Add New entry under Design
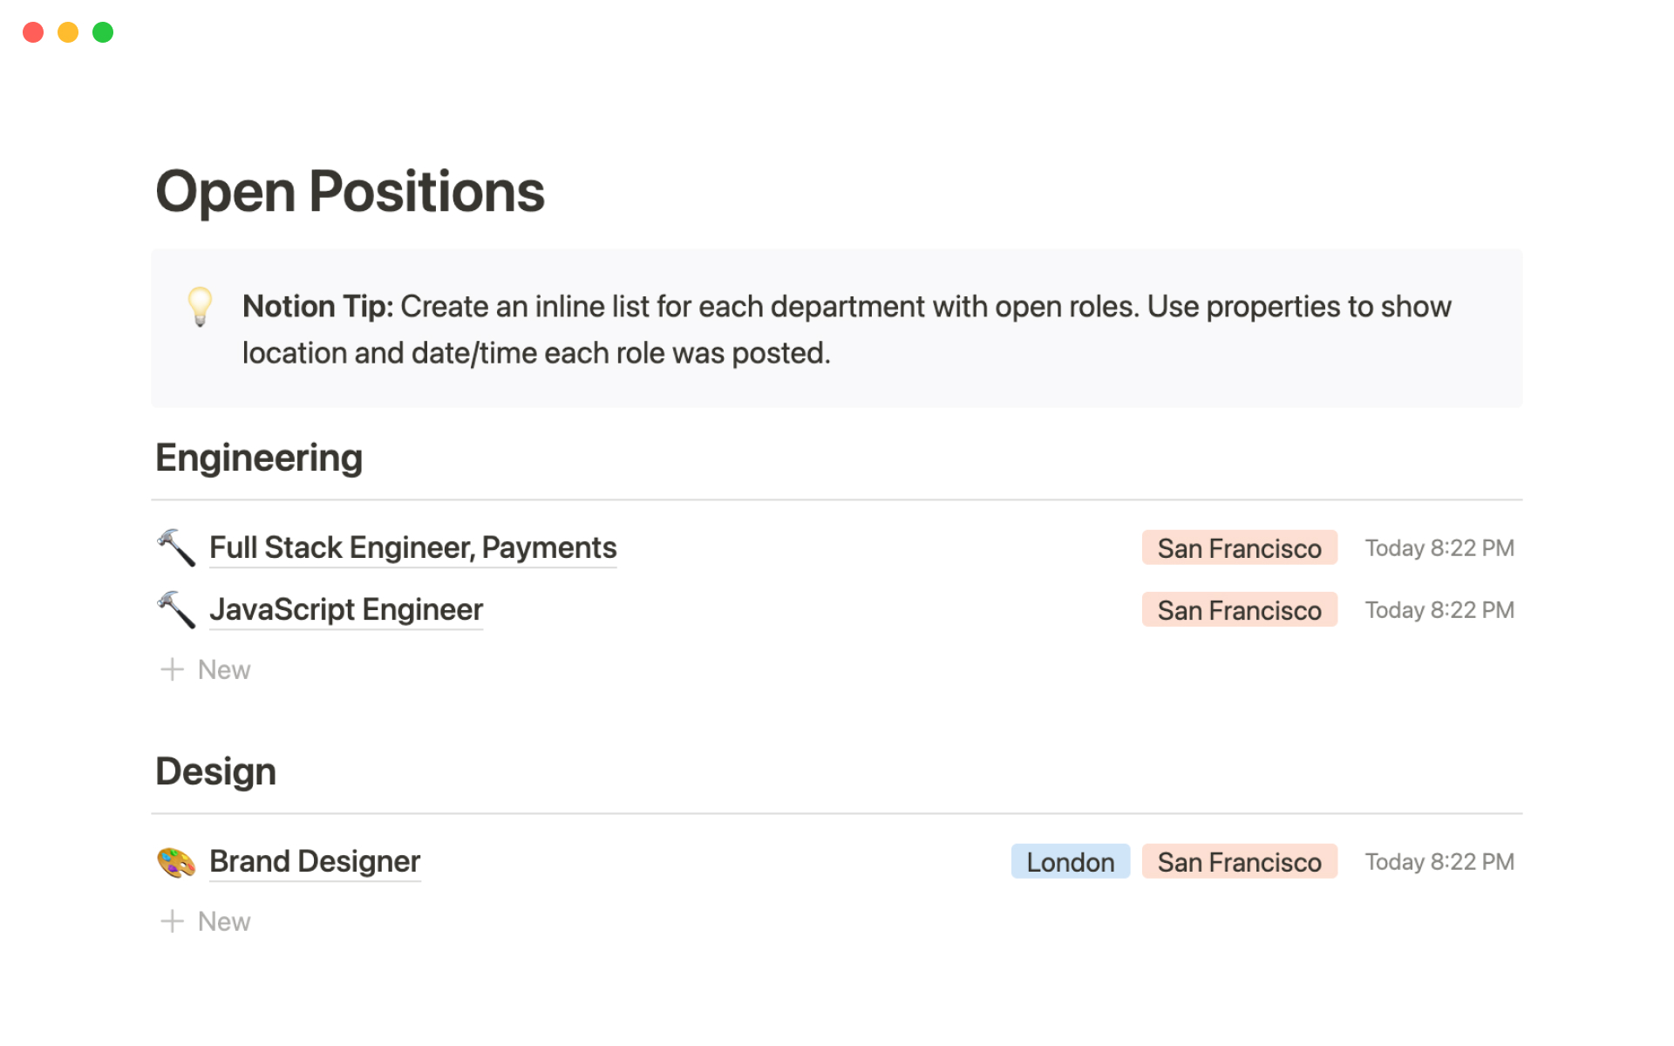 tap(223, 921)
